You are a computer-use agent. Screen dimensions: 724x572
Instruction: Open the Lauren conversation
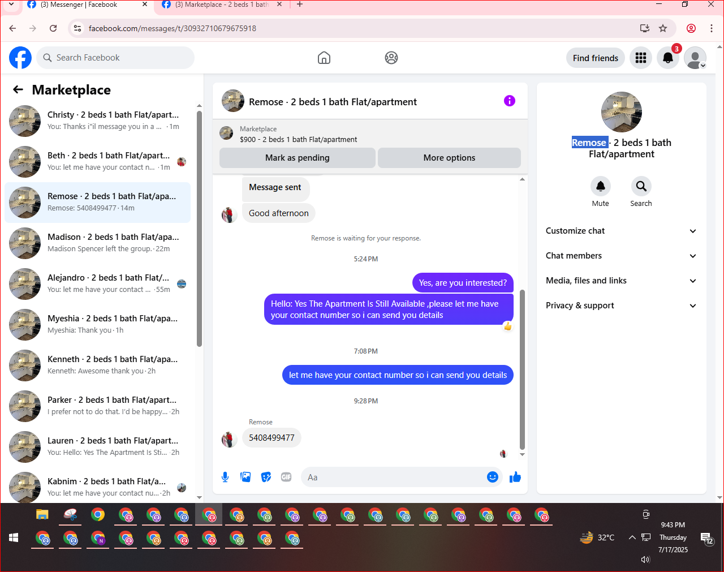pos(97,447)
